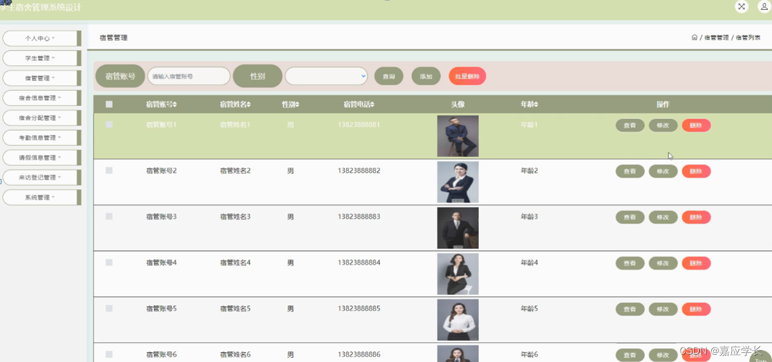
Task: Click 查看 for 宿管账号3 row
Action: point(630,217)
